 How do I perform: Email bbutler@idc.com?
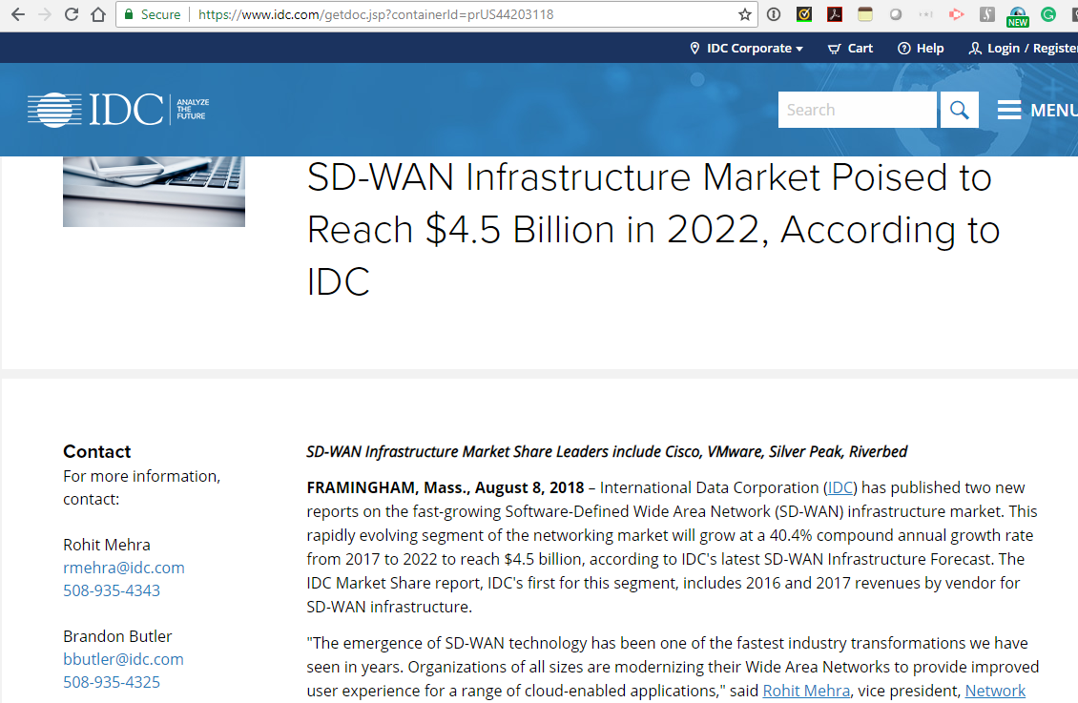[123, 659]
